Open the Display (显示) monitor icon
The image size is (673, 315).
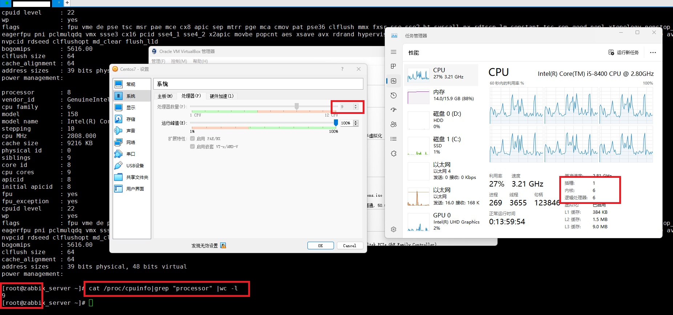pyautogui.click(x=118, y=107)
